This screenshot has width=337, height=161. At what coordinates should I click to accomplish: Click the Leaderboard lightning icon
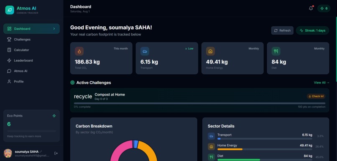pos(9,60)
